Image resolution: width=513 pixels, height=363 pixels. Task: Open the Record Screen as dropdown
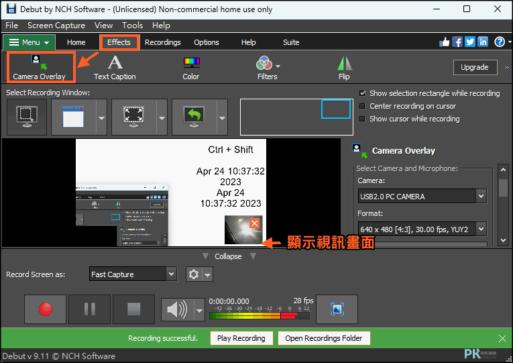(x=133, y=274)
